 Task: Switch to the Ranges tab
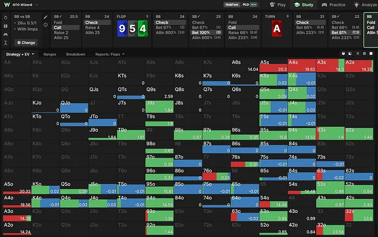50,54
